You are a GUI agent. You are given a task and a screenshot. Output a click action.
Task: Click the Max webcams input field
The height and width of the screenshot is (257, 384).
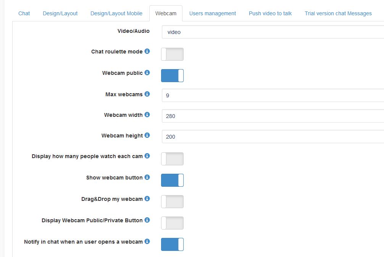(x=273, y=95)
